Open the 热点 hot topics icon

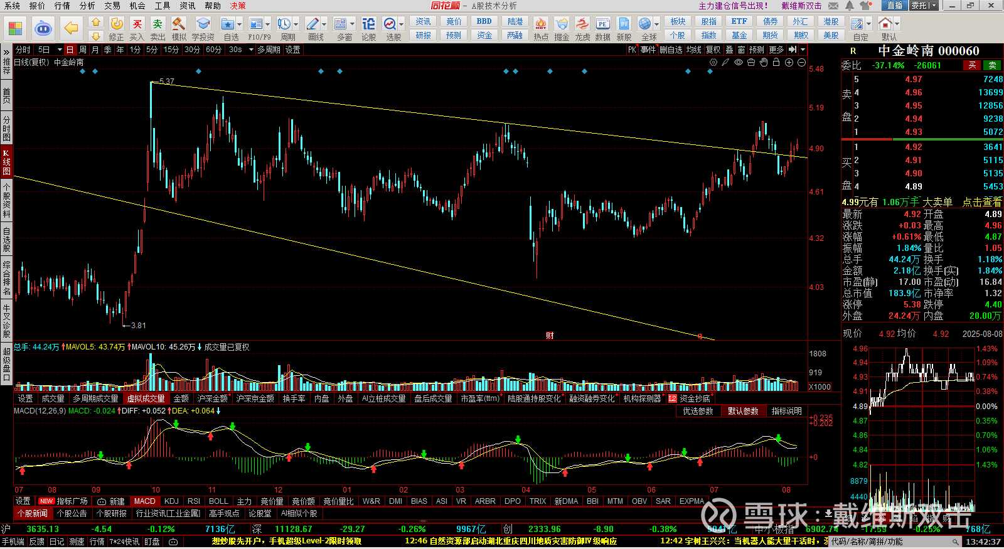coord(541,29)
